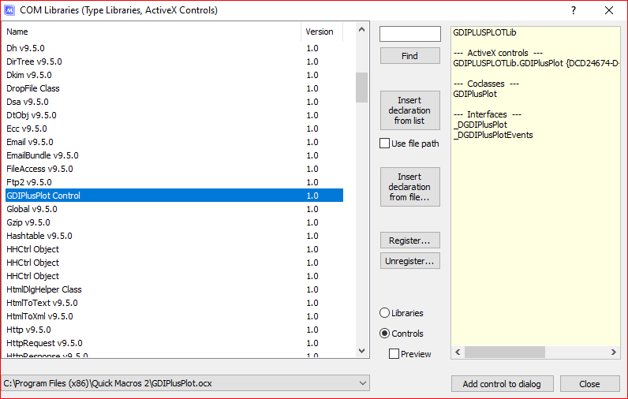Click Insert declaration from file button
Viewport: 628px width, 399px height.
click(x=409, y=187)
